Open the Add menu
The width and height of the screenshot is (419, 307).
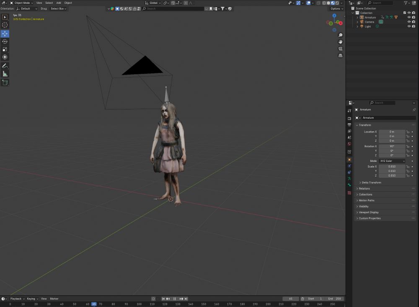tap(59, 3)
